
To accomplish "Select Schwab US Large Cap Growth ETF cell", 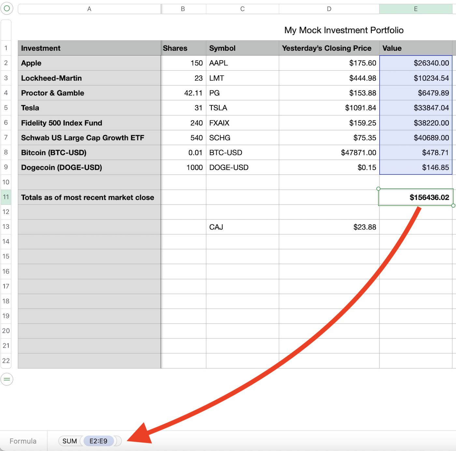I will coord(89,138).
